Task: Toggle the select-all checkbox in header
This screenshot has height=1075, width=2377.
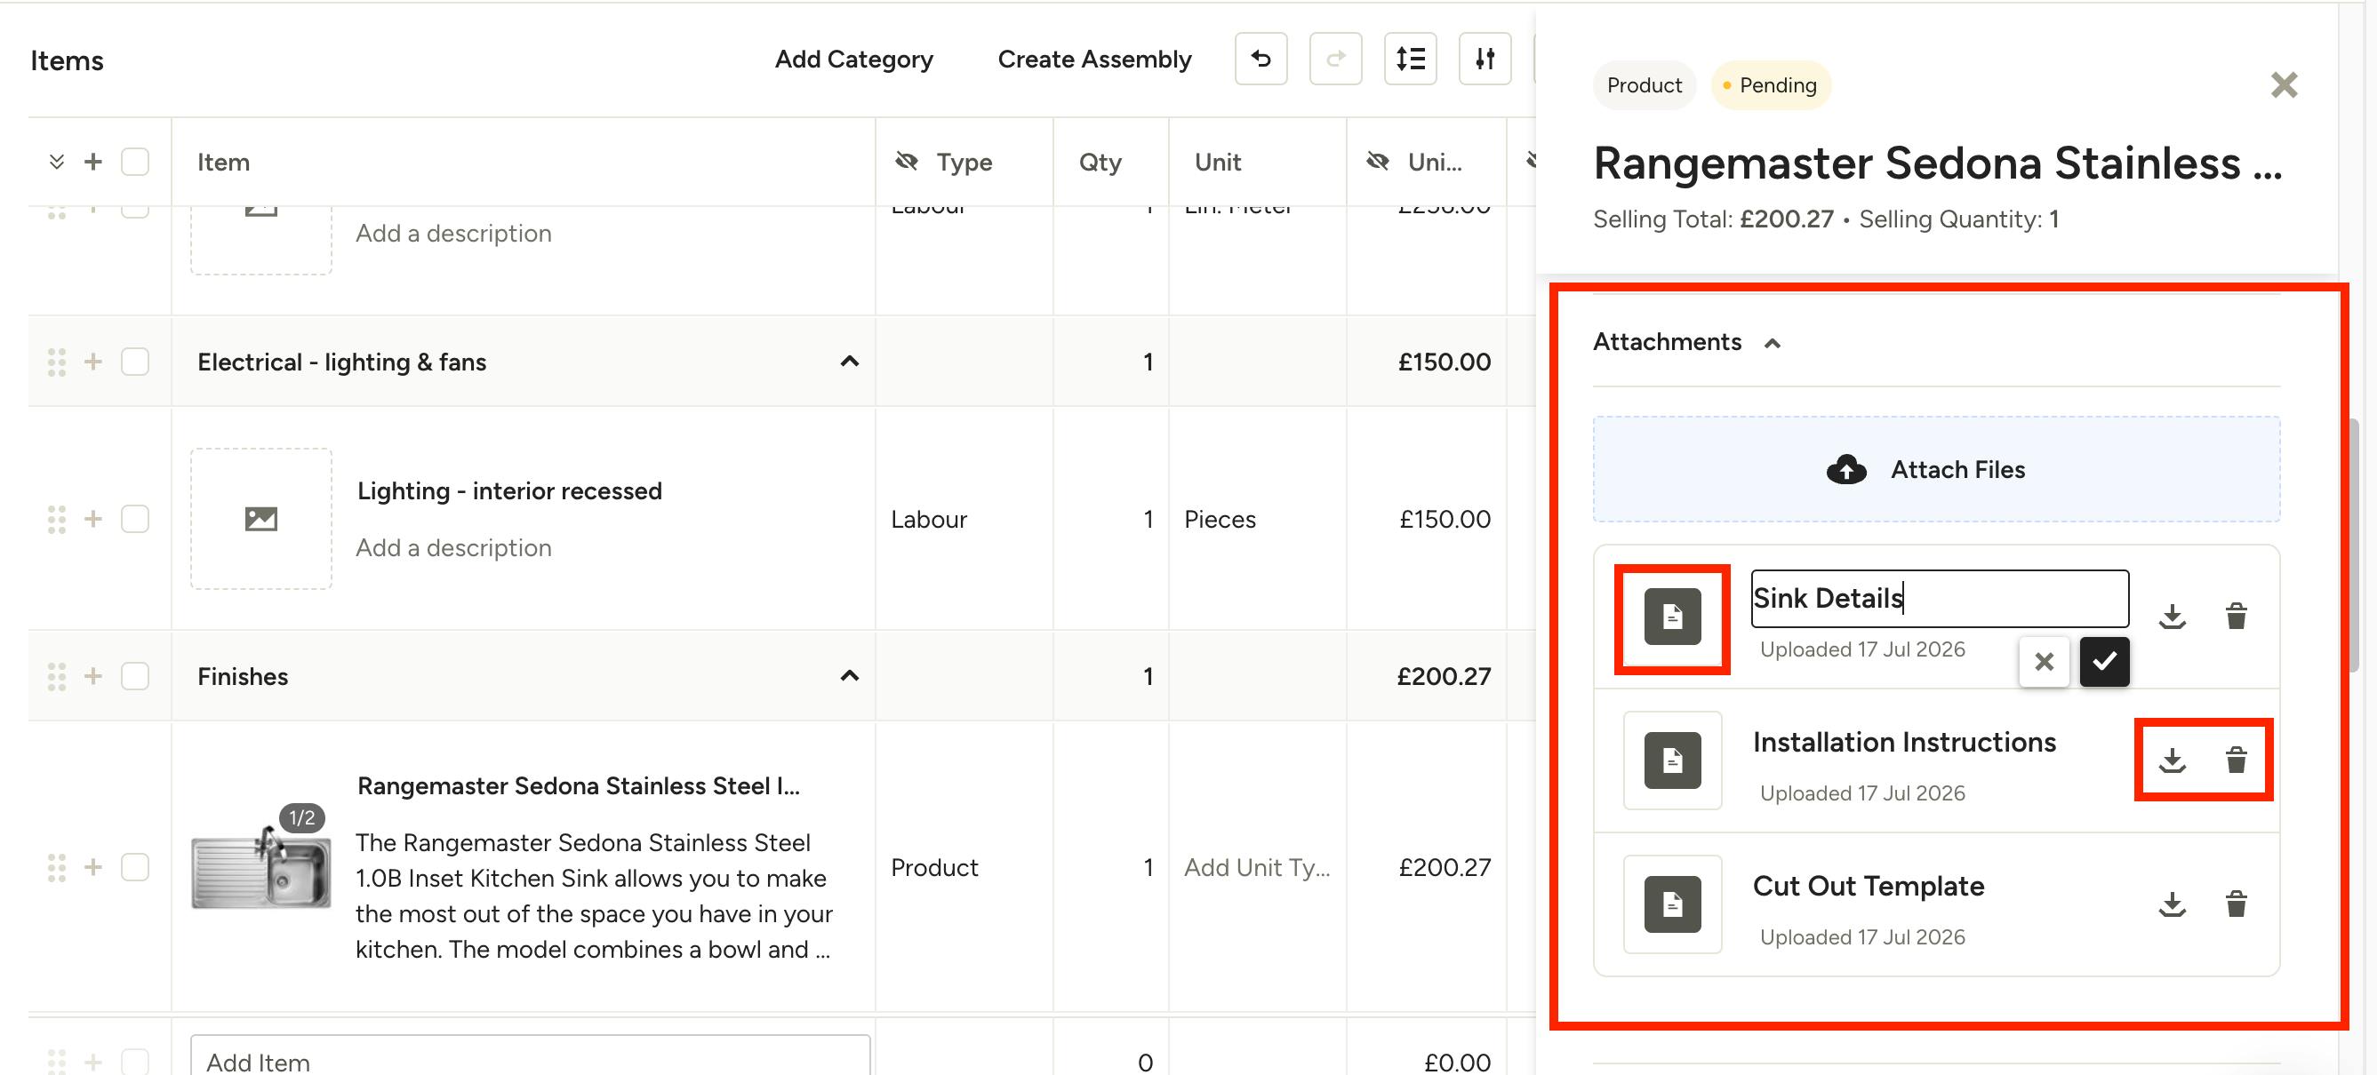Action: pos(135,163)
